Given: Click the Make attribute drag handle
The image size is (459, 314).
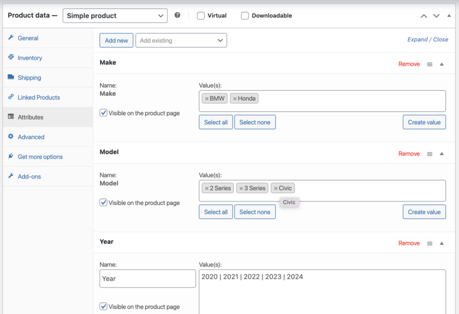Looking at the screenshot, I should pos(429,64).
